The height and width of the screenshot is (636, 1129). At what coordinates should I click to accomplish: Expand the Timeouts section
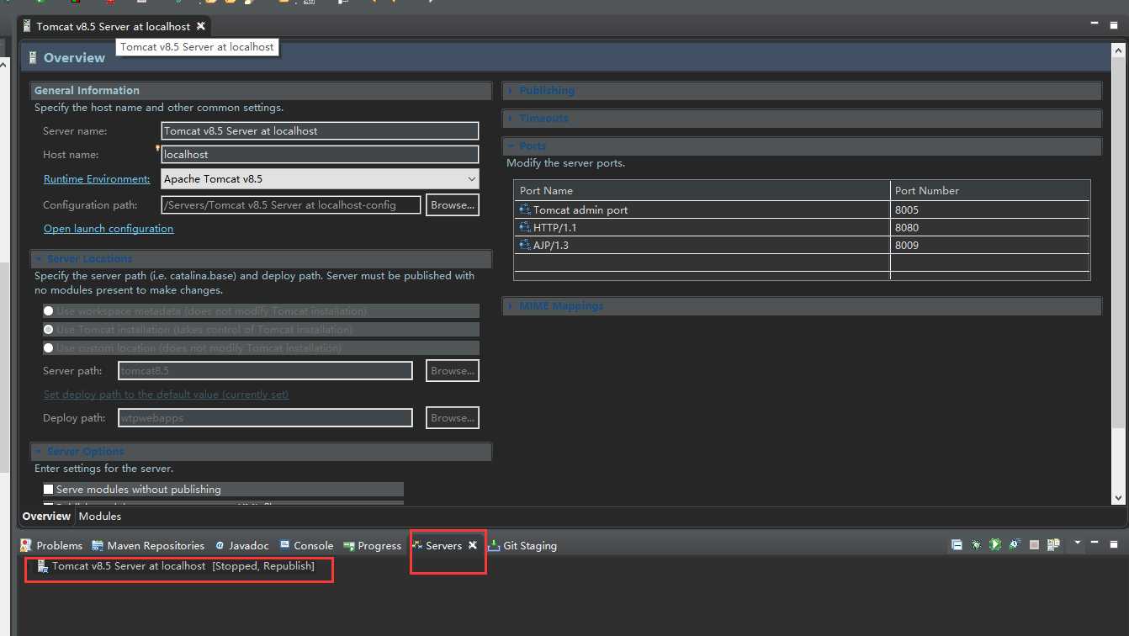(511, 119)
